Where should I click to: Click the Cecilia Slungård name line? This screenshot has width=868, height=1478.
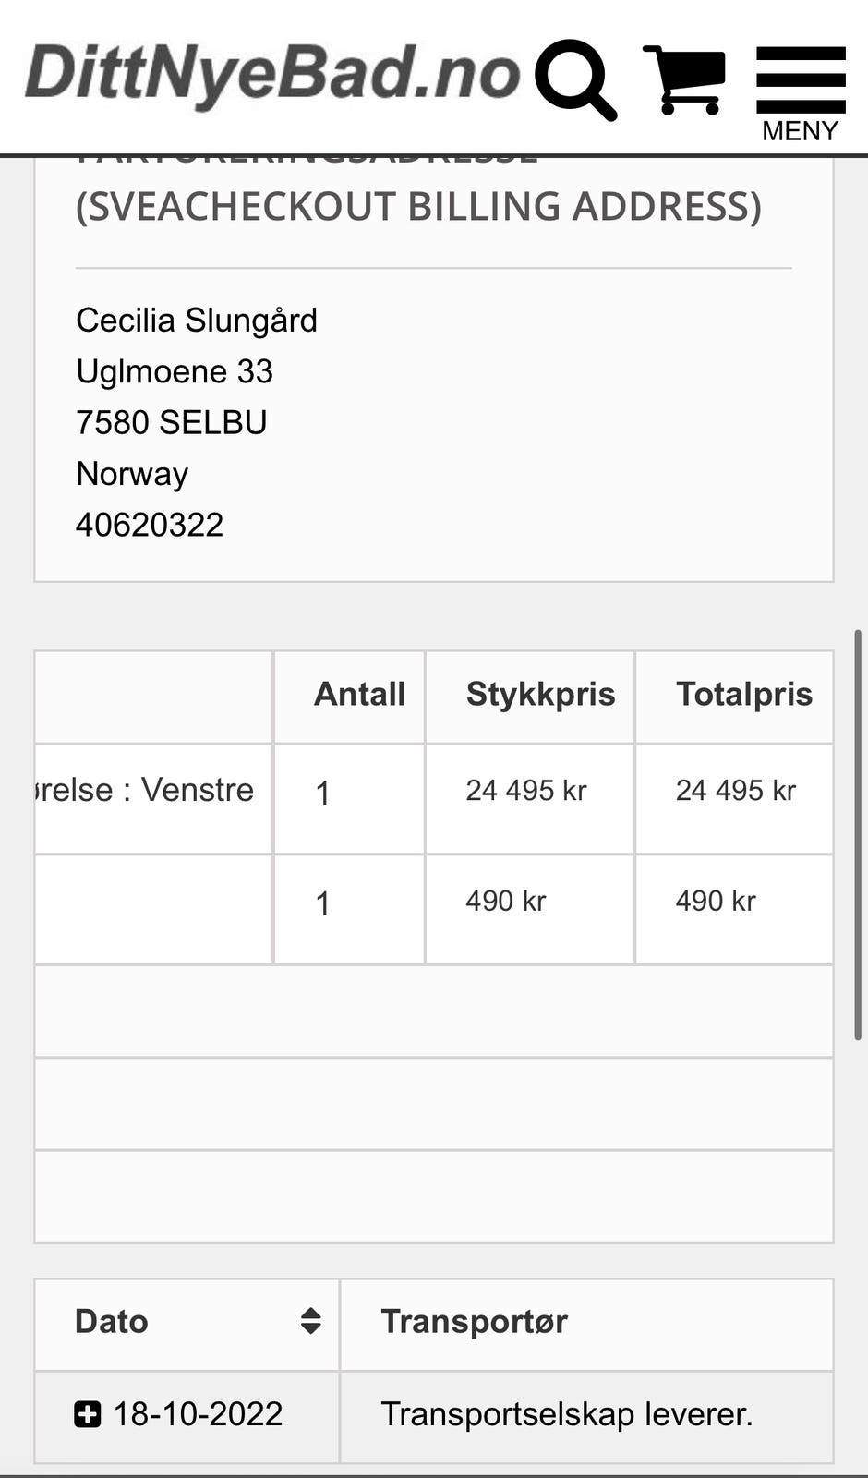197,321
